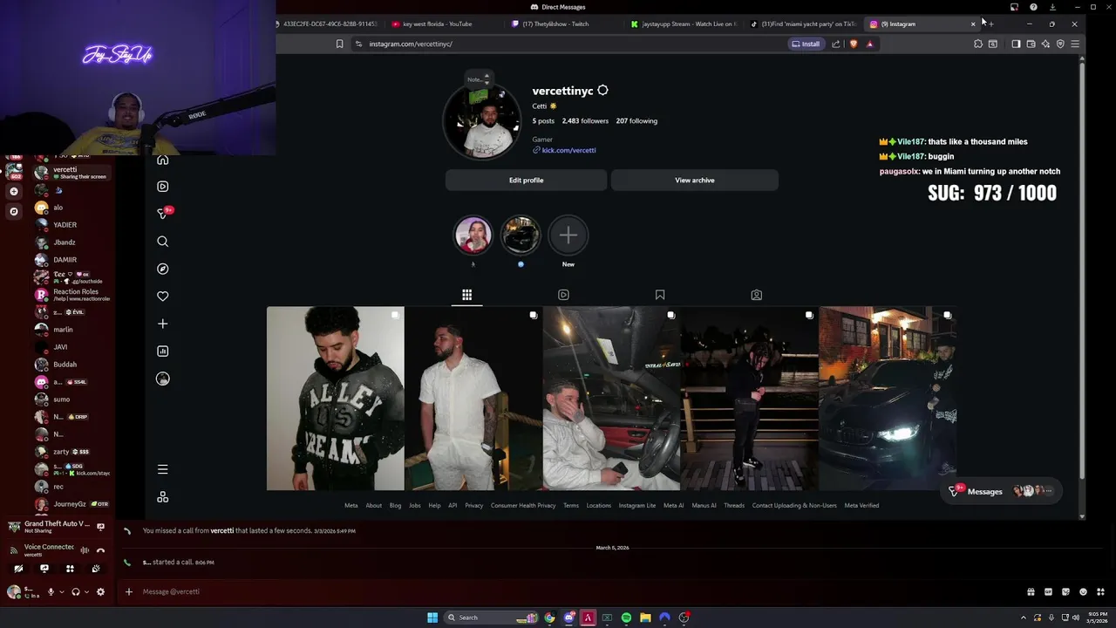
Task: Switch to the jaystayupp Stream Kick tab
Action: click(684, 24)
